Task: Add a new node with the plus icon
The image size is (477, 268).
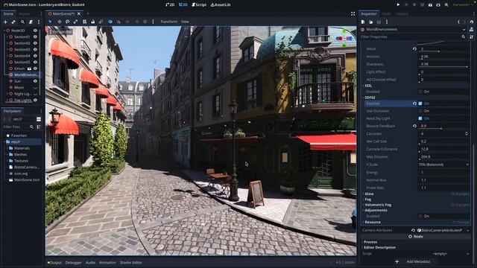Action: (5, 22)
